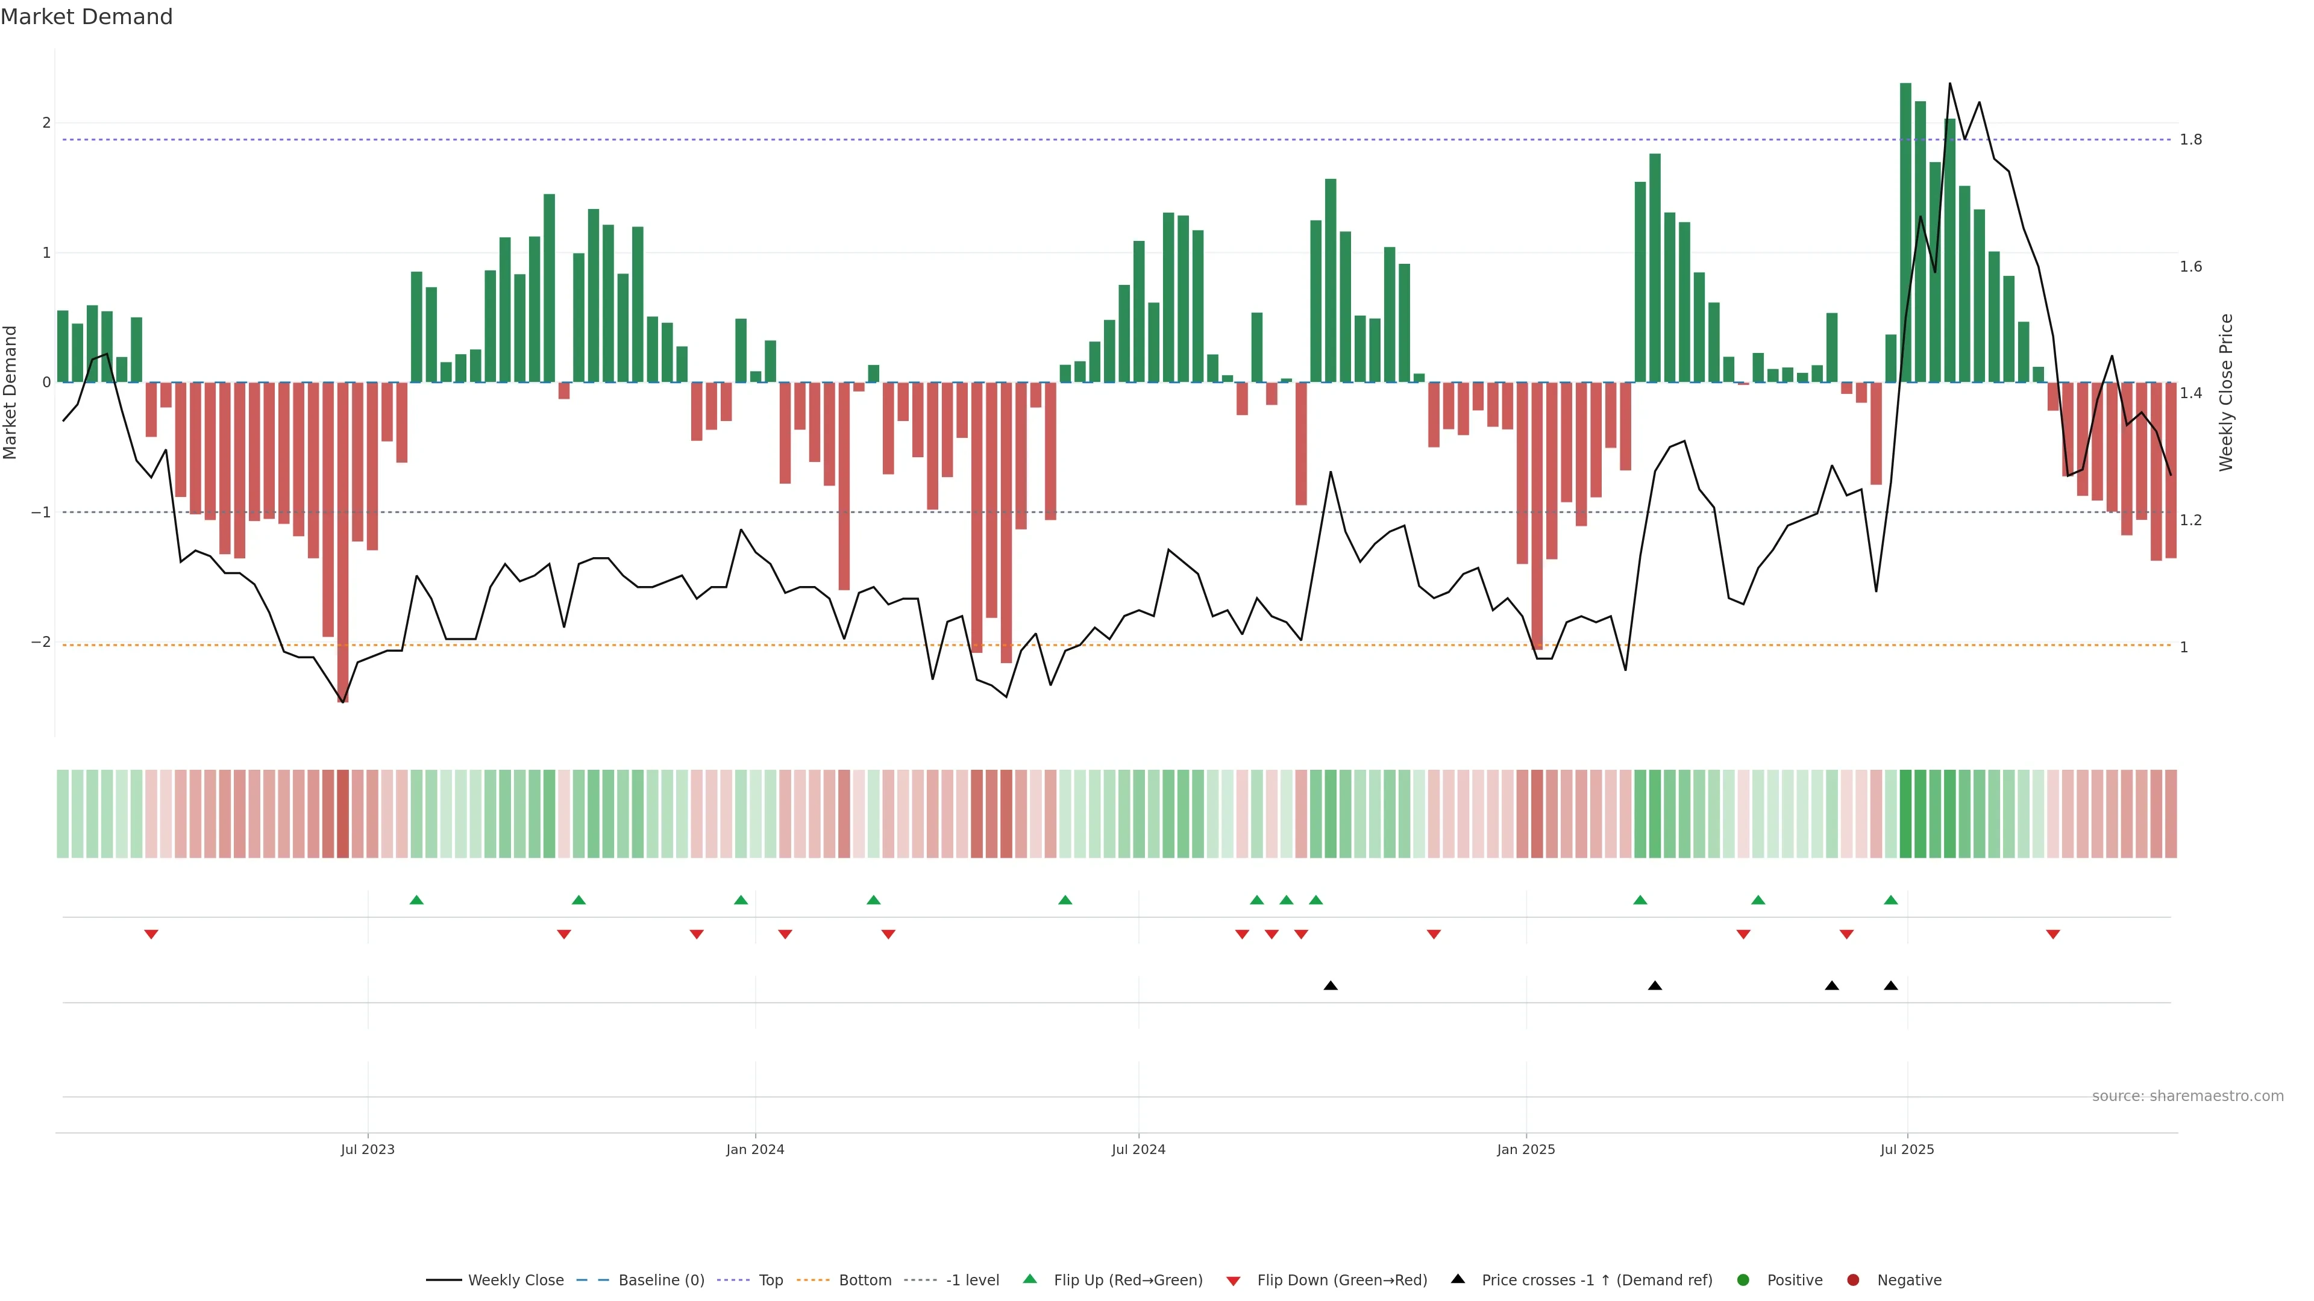Screen dimensions: 2314x1301
Task: Click red Negative circle in legend
Action: point(1853,1279)
